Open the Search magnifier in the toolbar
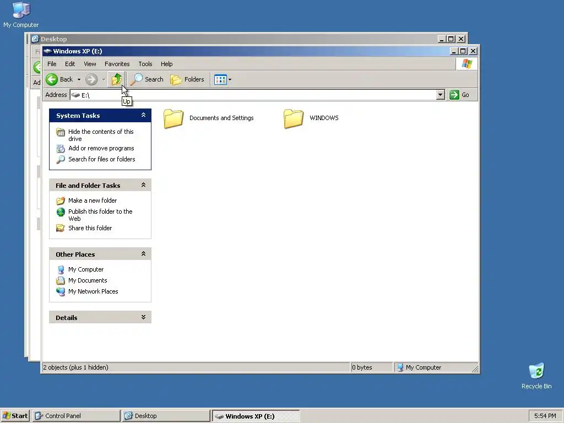This screenshot has width=564, height=423. [x=137, y=79]
